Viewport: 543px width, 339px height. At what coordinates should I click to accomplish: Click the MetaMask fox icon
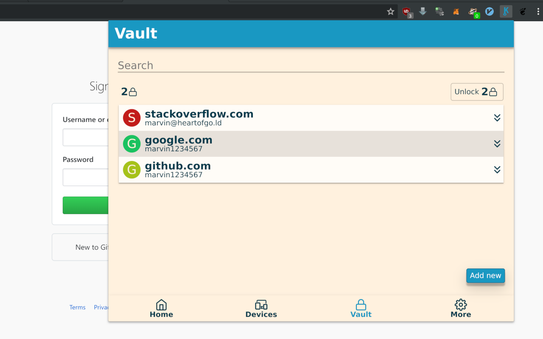pos(456,11)
